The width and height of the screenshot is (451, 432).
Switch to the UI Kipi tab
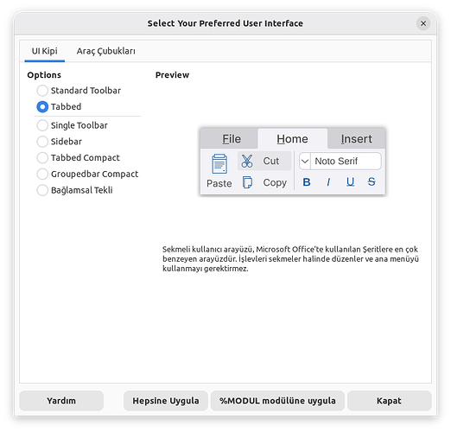(45, 51)
